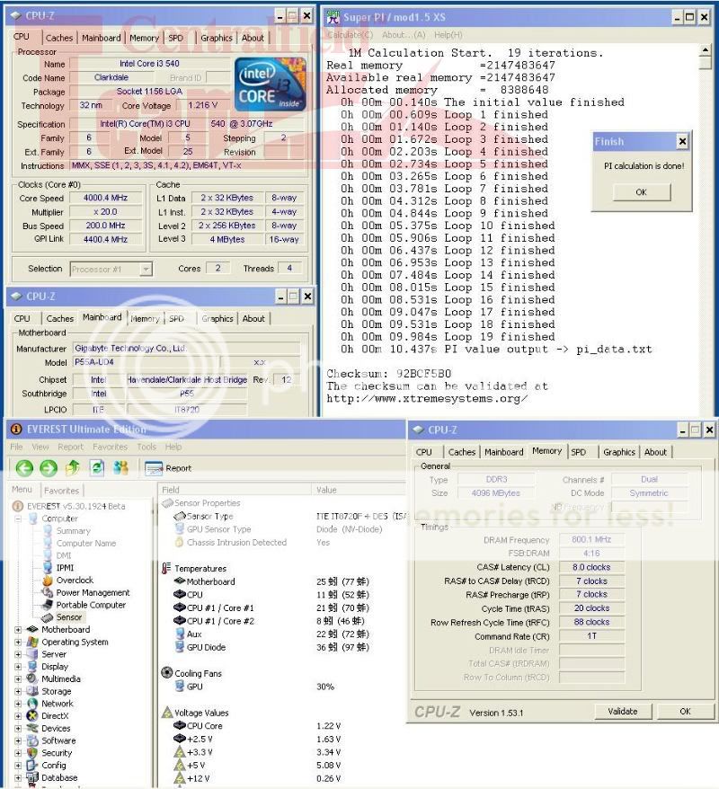Open Memory tab in top CPU-Z window
The height and width of the screenshot is (789, 719).
[x=144, y=38]
